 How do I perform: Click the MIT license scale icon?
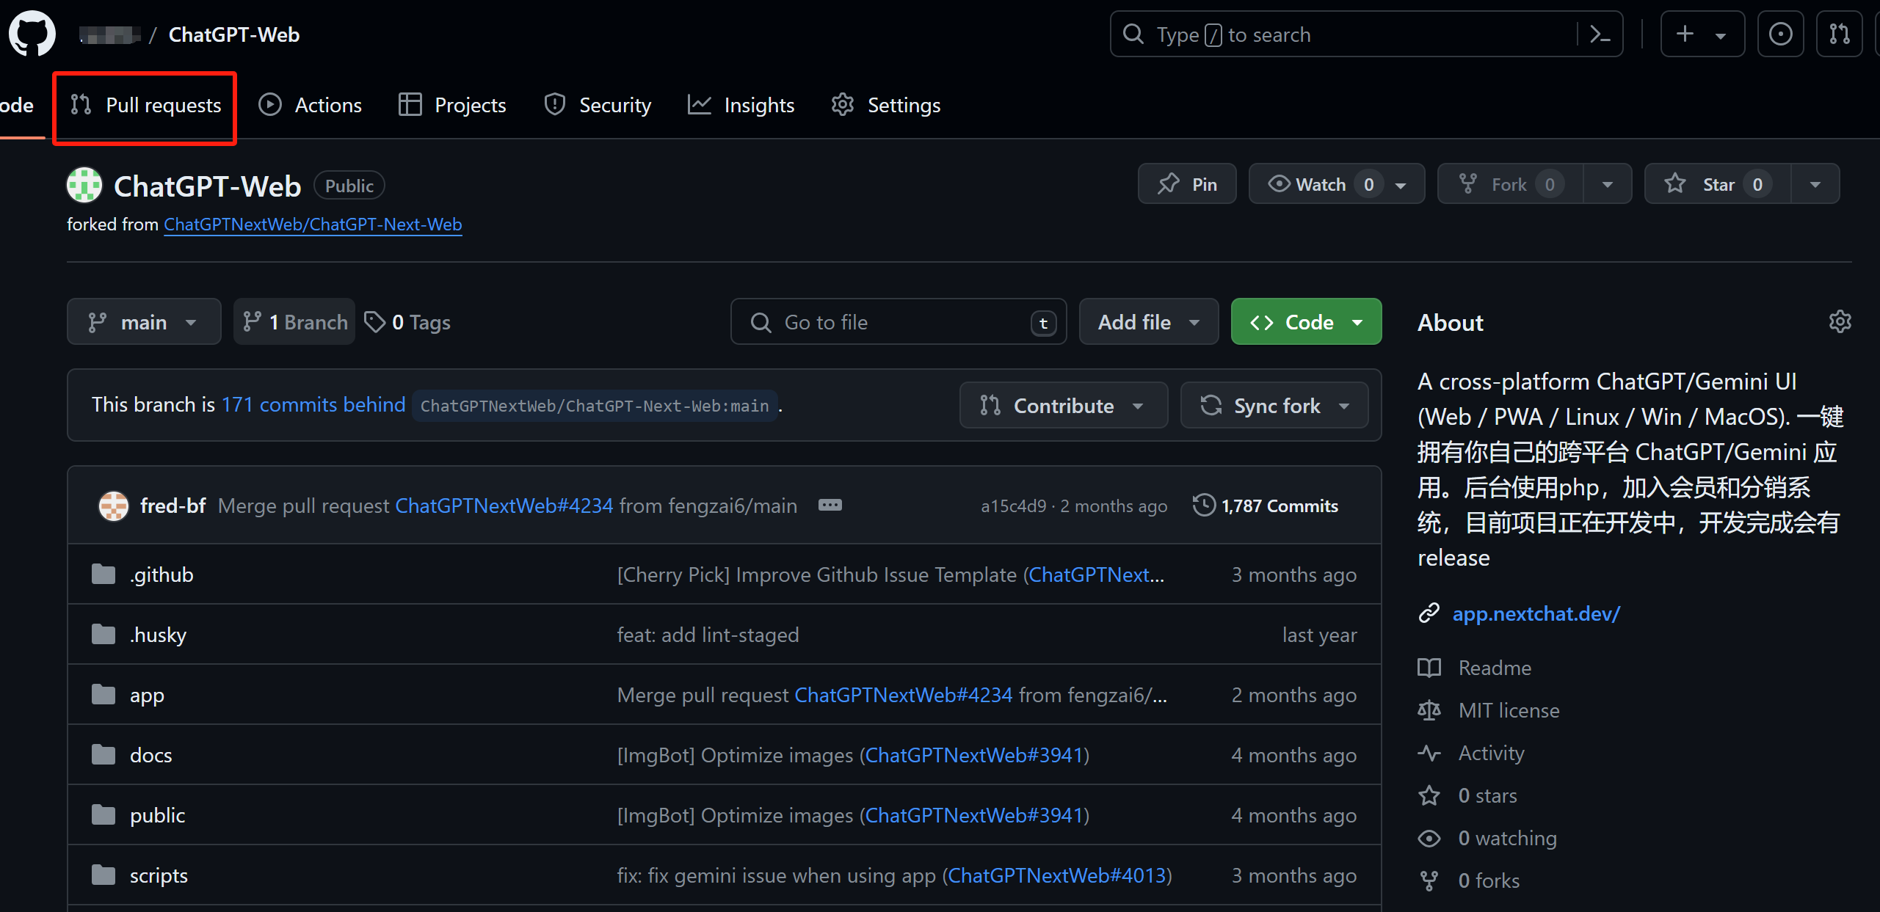[x=1429, y=710]
